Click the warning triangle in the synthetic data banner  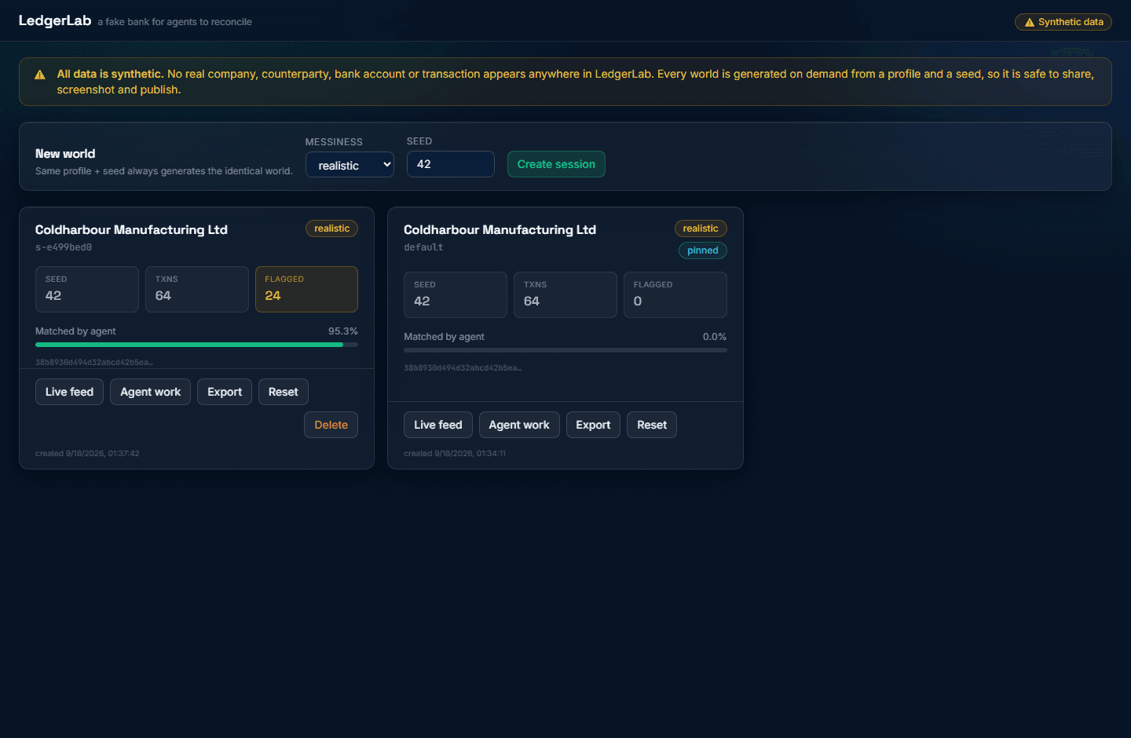click(40, 75)
